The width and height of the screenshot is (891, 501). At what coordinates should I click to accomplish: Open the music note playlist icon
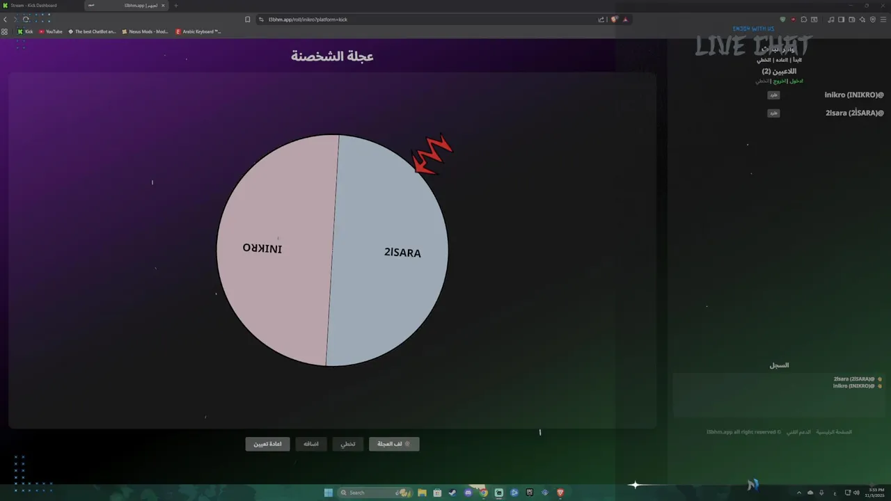(831, 19)
